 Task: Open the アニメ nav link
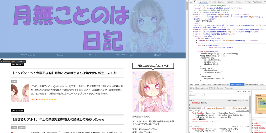pos(92,55)
